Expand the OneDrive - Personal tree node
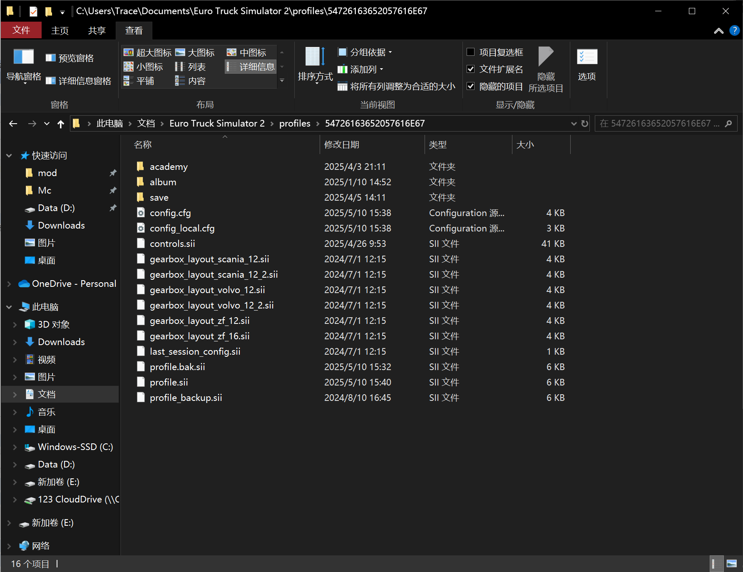The height and width of the screenshot is (572, 743). (x=9, y=284)
